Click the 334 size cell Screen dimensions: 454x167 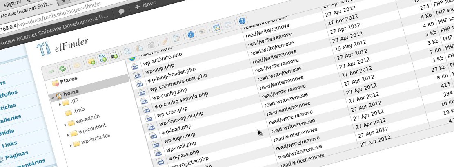tap(447, 94)
